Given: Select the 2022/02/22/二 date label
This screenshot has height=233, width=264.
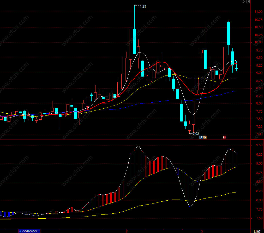Looking at the screenshot, I should click(29, 231).
